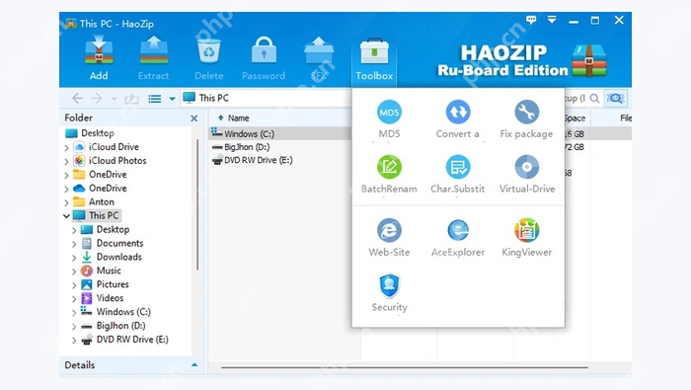Image resolution: width=691 pixels, height=390 pixels.
Task: Go forward with the right arrow
Action: (96, 99)
